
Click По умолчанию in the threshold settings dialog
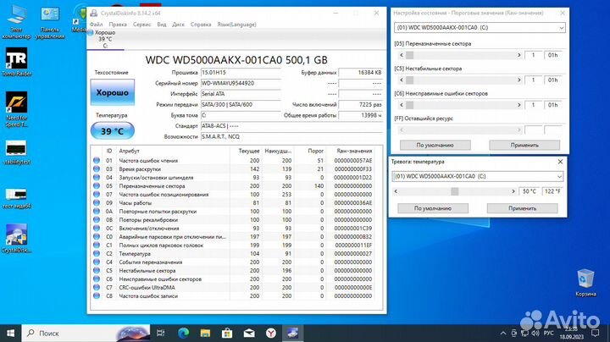click(x=435, y=145)
